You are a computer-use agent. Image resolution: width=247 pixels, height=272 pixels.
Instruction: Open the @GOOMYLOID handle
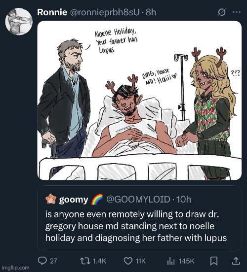(138, 199)
